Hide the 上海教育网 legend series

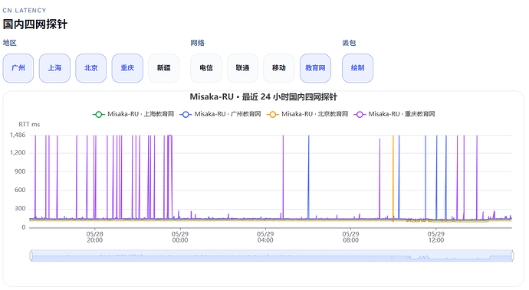pyautogui.click(x=133, y=114)
